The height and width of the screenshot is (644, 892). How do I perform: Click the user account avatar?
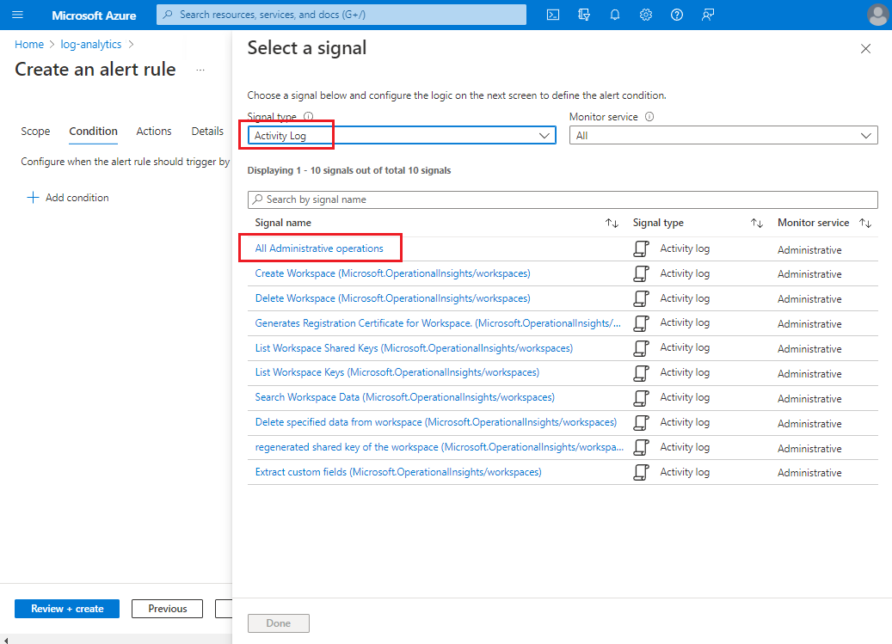[x=877, y=15]
